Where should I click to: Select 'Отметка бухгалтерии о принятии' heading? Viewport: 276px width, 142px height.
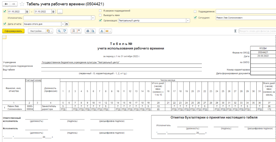click(214, 117)
